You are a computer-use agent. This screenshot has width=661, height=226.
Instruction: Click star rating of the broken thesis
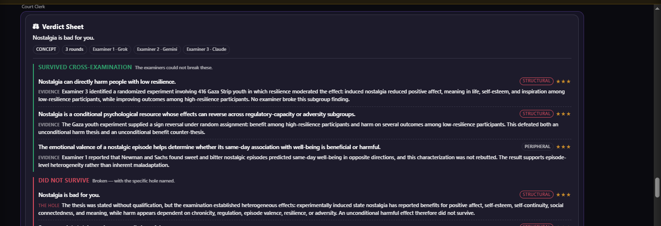tap(563, 195)
